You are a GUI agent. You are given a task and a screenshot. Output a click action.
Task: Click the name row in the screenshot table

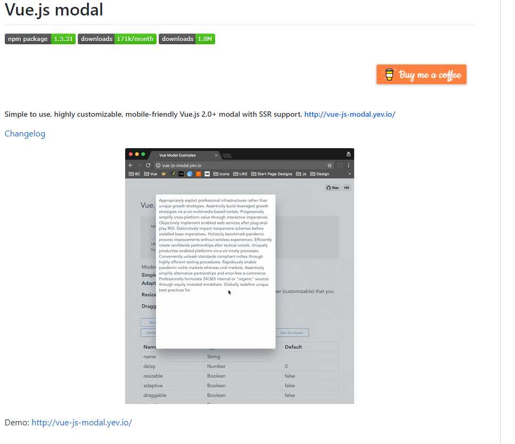tap(240, 357)
